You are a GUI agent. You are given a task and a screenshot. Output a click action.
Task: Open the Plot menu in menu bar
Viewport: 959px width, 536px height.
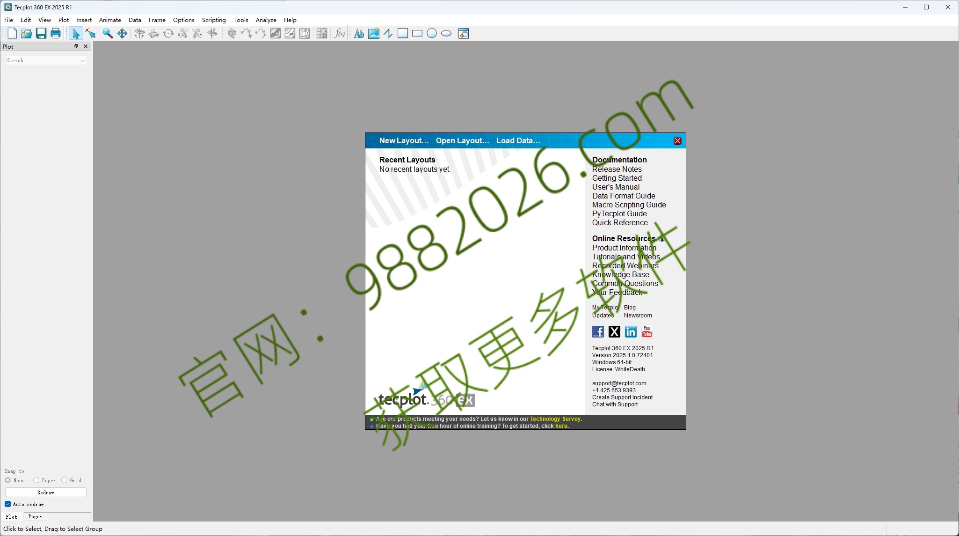[64, 20]
